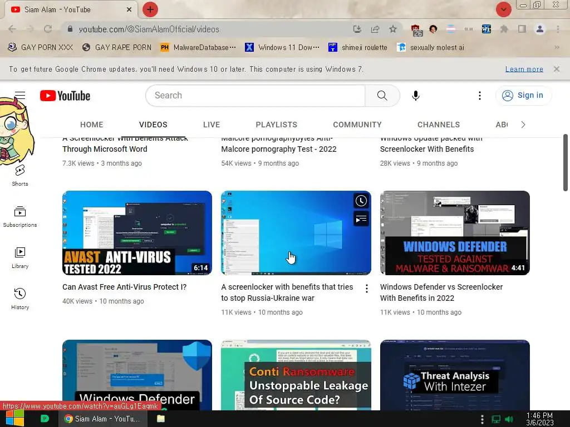
Task: Click the page vertical scrollbar
Action: 566,163
